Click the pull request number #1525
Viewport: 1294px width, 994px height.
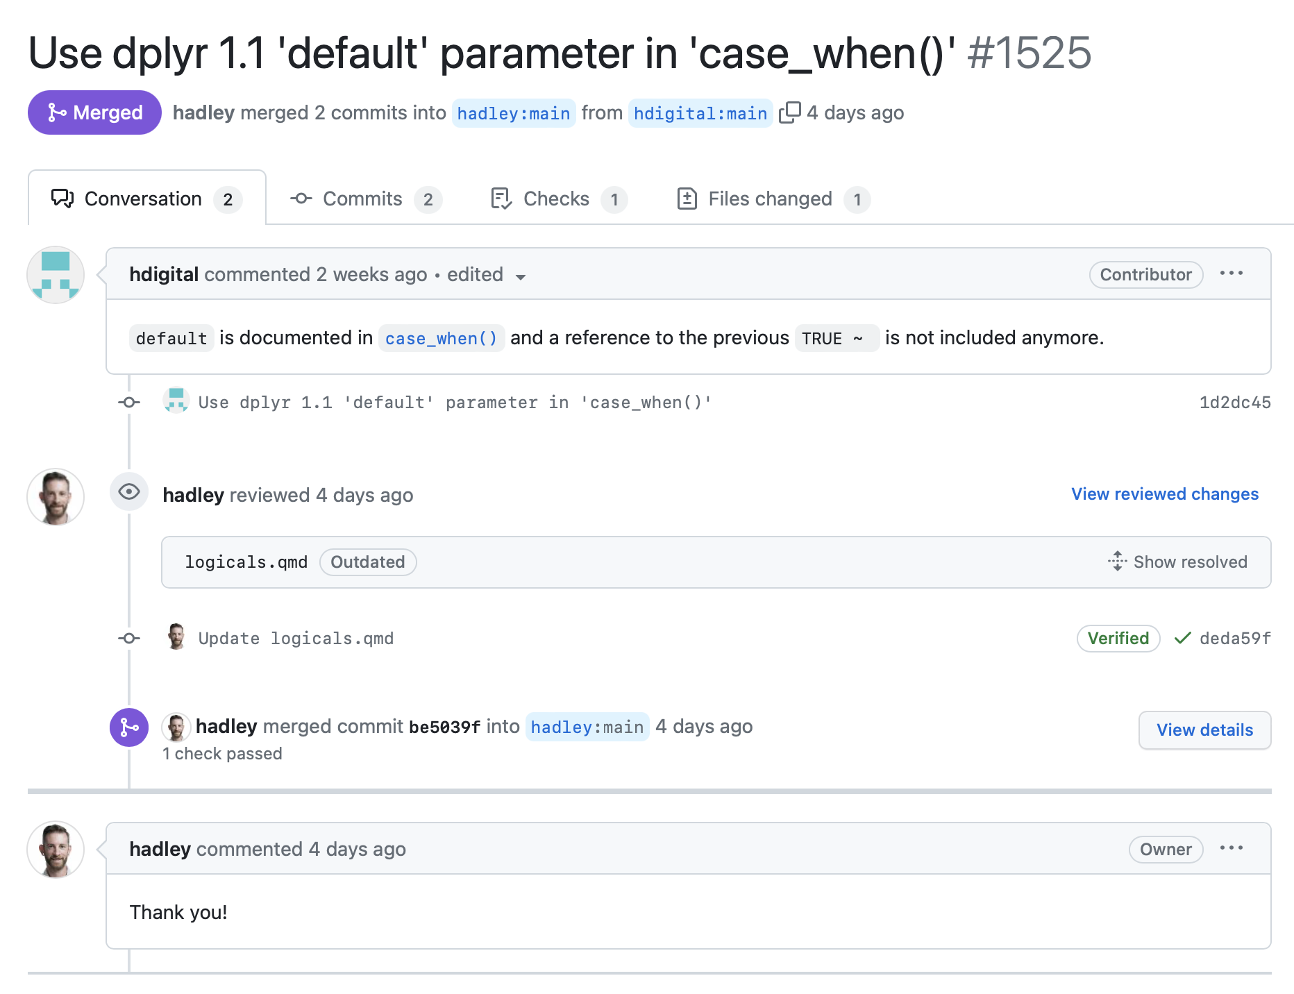point(1030,53)
